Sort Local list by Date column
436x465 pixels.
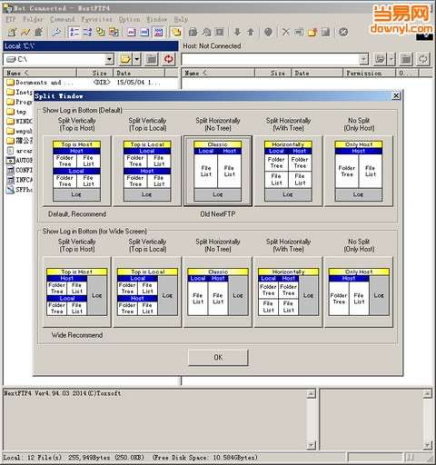[139, 73]
